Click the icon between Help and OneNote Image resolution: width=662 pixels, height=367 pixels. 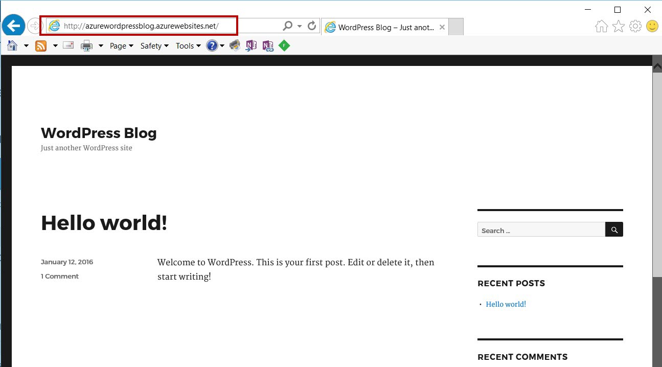235,46
